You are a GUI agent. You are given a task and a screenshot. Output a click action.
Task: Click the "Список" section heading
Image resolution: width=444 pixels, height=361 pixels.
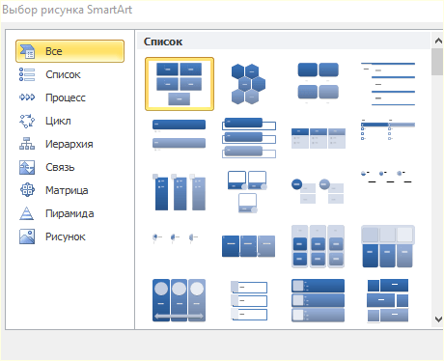point(163,42)
